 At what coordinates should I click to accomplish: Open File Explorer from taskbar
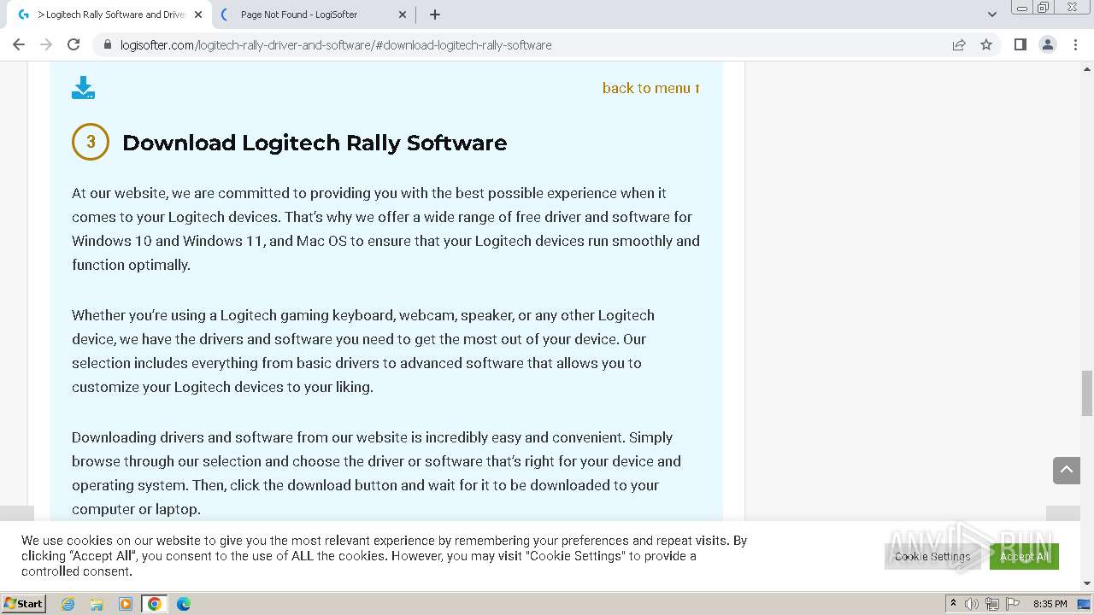pyautogui.click(x=97, y=604)
